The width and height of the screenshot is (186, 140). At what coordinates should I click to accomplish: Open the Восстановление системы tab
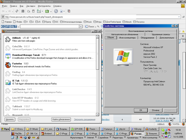[140, 31]
